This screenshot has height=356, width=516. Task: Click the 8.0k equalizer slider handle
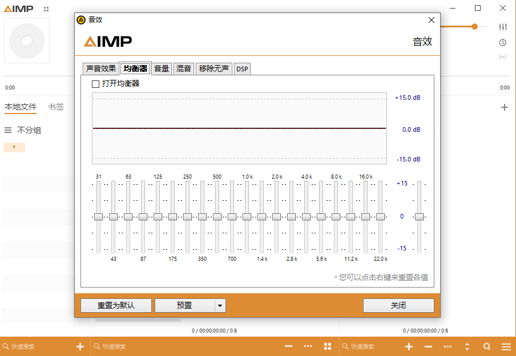click(x=336, y=216)
